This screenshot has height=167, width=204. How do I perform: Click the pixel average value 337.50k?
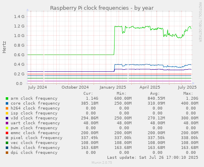(156, 138)
